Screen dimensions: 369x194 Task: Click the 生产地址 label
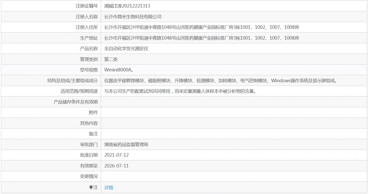89,38
